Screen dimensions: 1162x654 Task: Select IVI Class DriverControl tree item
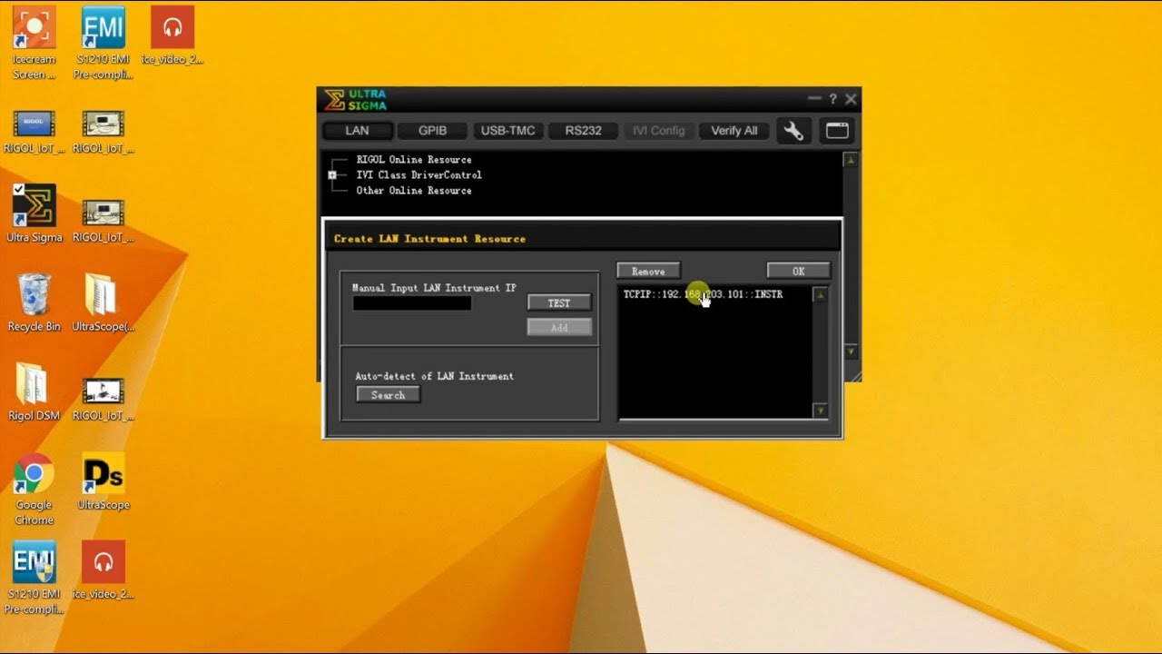419,175
